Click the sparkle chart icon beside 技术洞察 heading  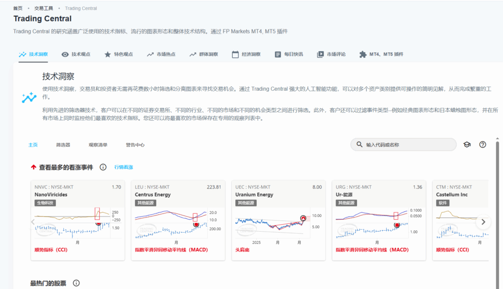point(29,97)
